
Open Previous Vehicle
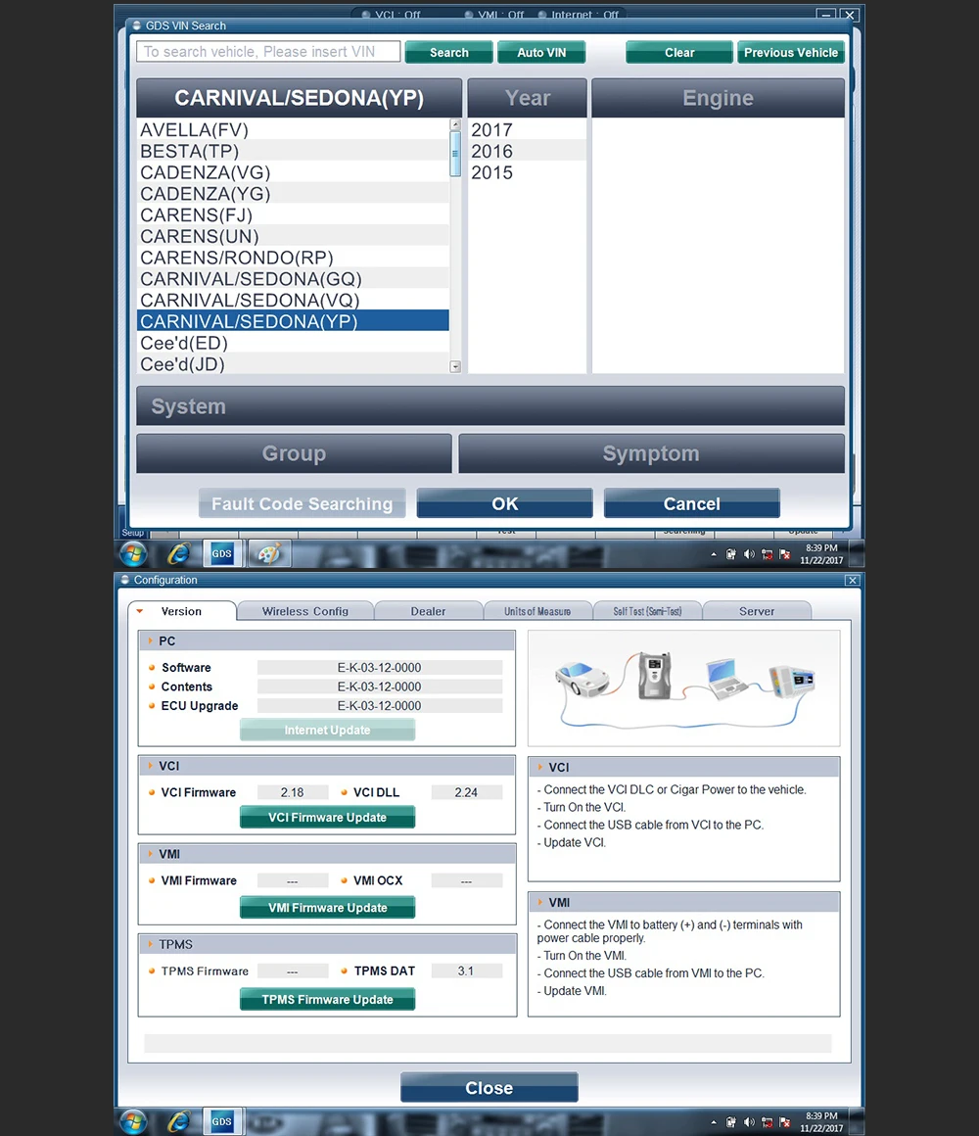(791, 52)
